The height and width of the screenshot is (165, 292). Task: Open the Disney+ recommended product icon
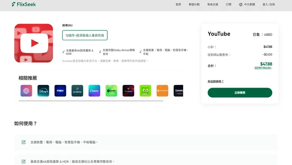tap(43, 91)
